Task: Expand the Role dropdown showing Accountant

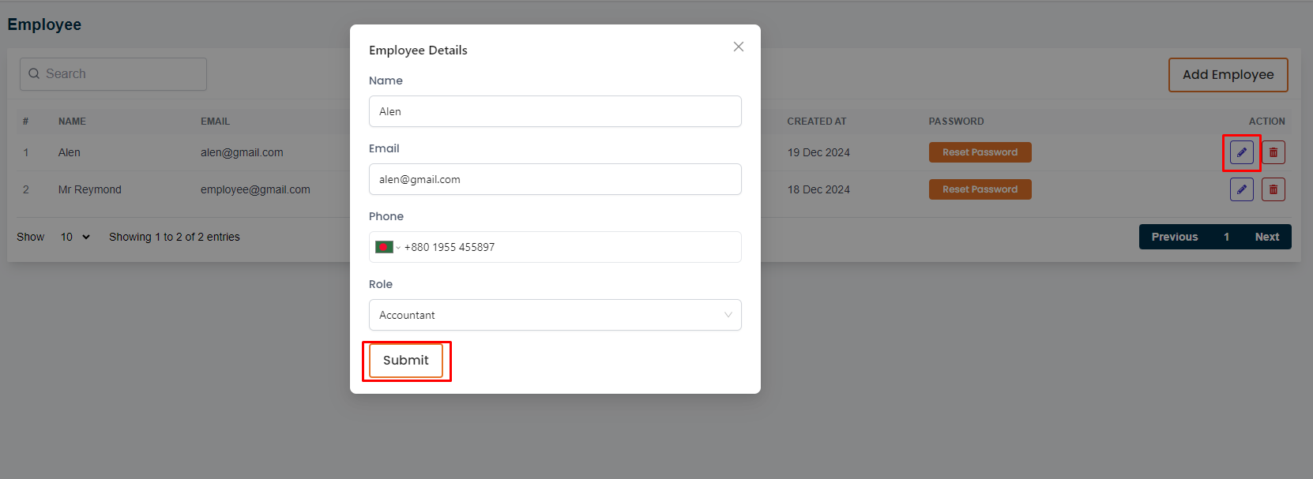Action: [555, 315]
